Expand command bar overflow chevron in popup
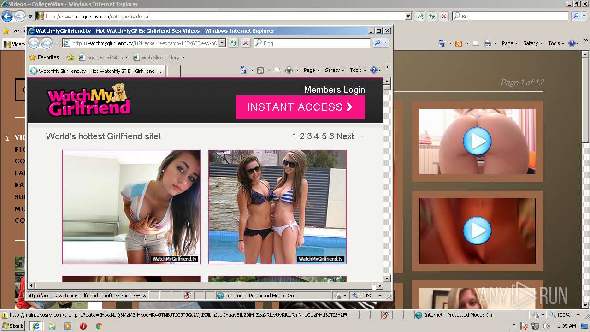The image size is (590, 332). tap(388, 68)
